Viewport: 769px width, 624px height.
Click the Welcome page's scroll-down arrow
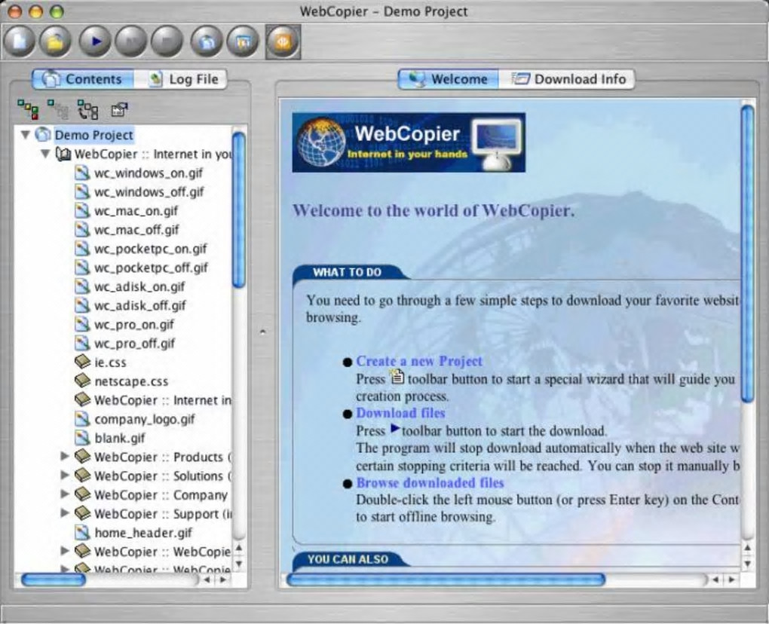pyautogui.click(x=747, y=564)
